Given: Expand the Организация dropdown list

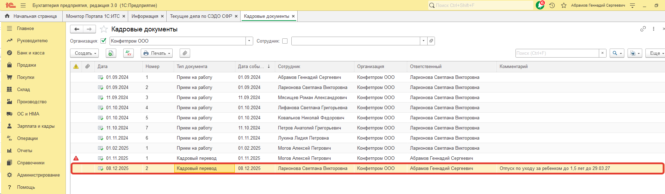Looking at the screenshot, I should pos(249,41).
